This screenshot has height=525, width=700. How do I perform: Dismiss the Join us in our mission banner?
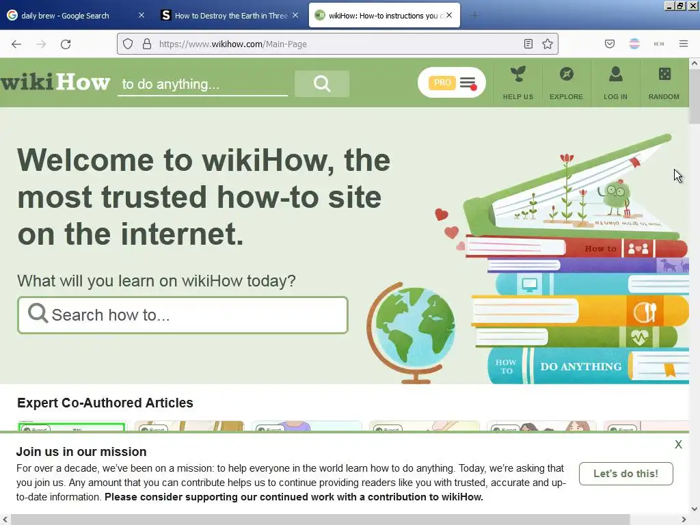coord(678,444)
